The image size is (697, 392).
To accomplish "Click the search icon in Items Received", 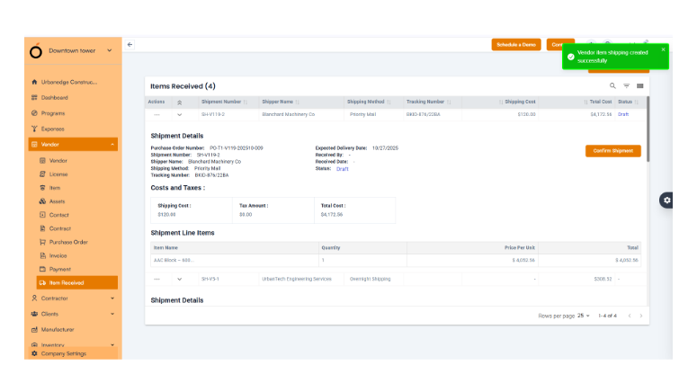I will (613, 86).
